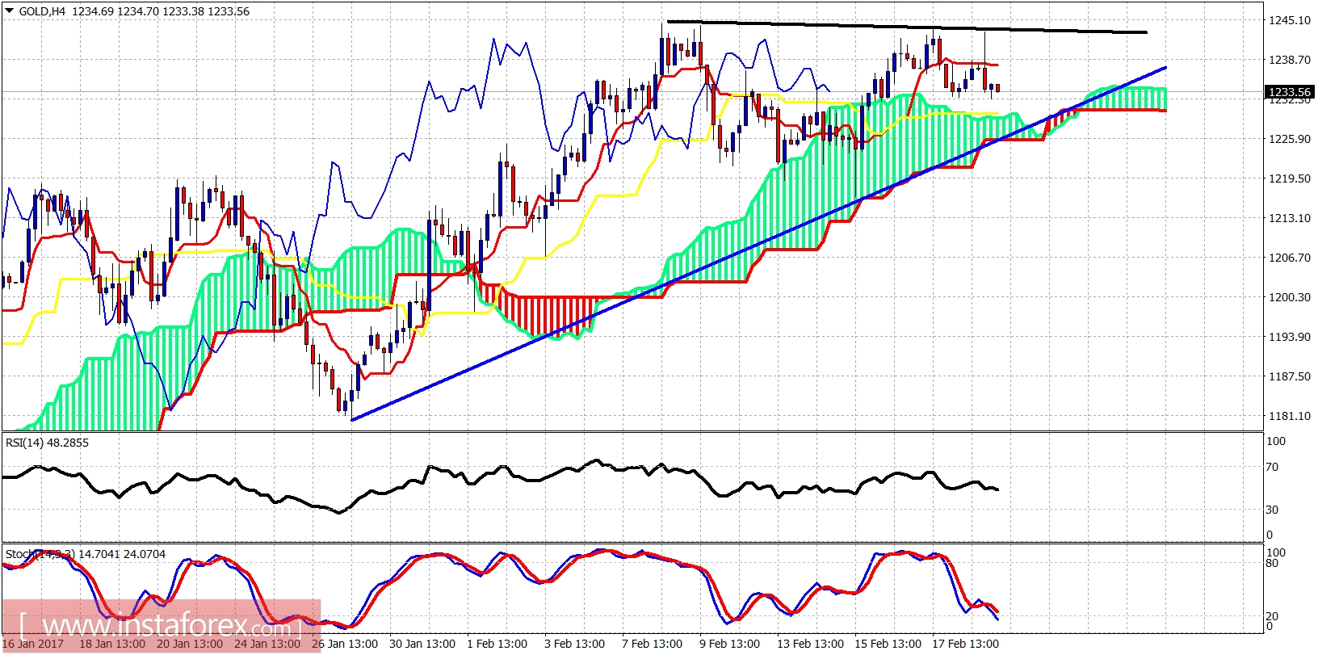Click the 1193.90 price axis label
1318x655 pixels.
[x=1290, y=337]
